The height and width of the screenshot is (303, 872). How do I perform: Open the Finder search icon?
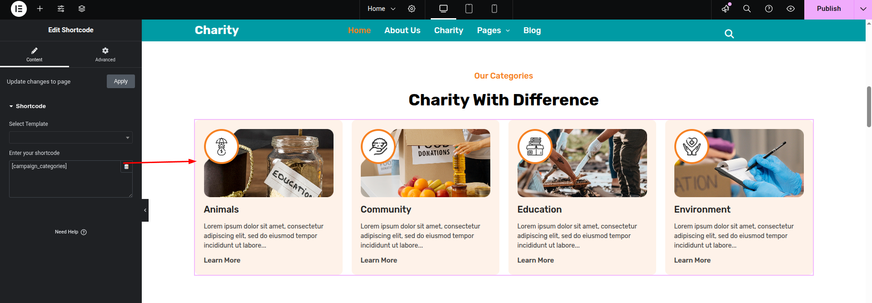pos(747,9)
